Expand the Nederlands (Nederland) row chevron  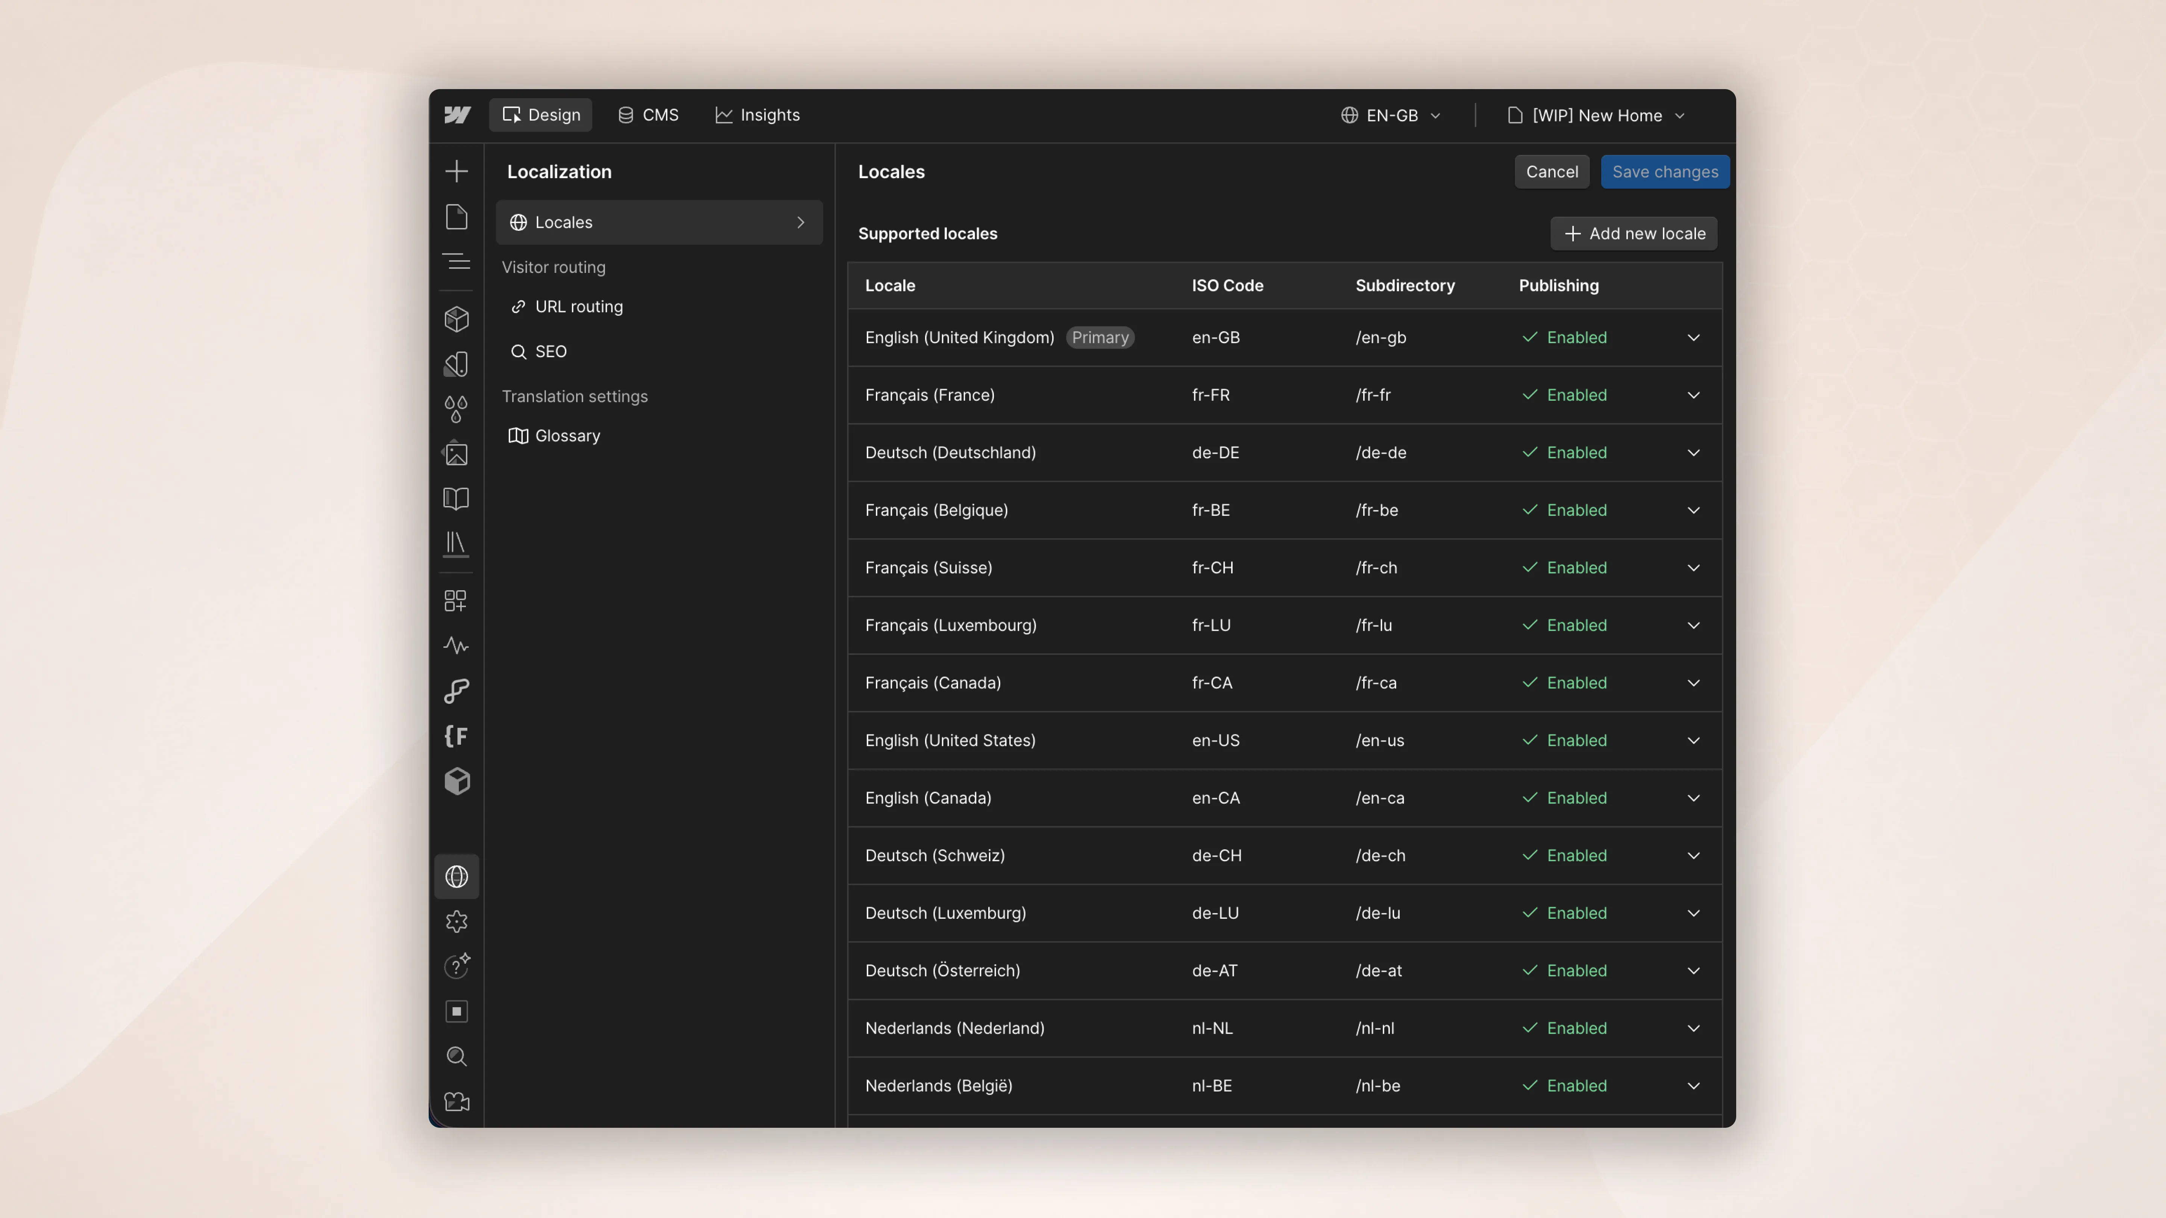tap(1693, 1029)
